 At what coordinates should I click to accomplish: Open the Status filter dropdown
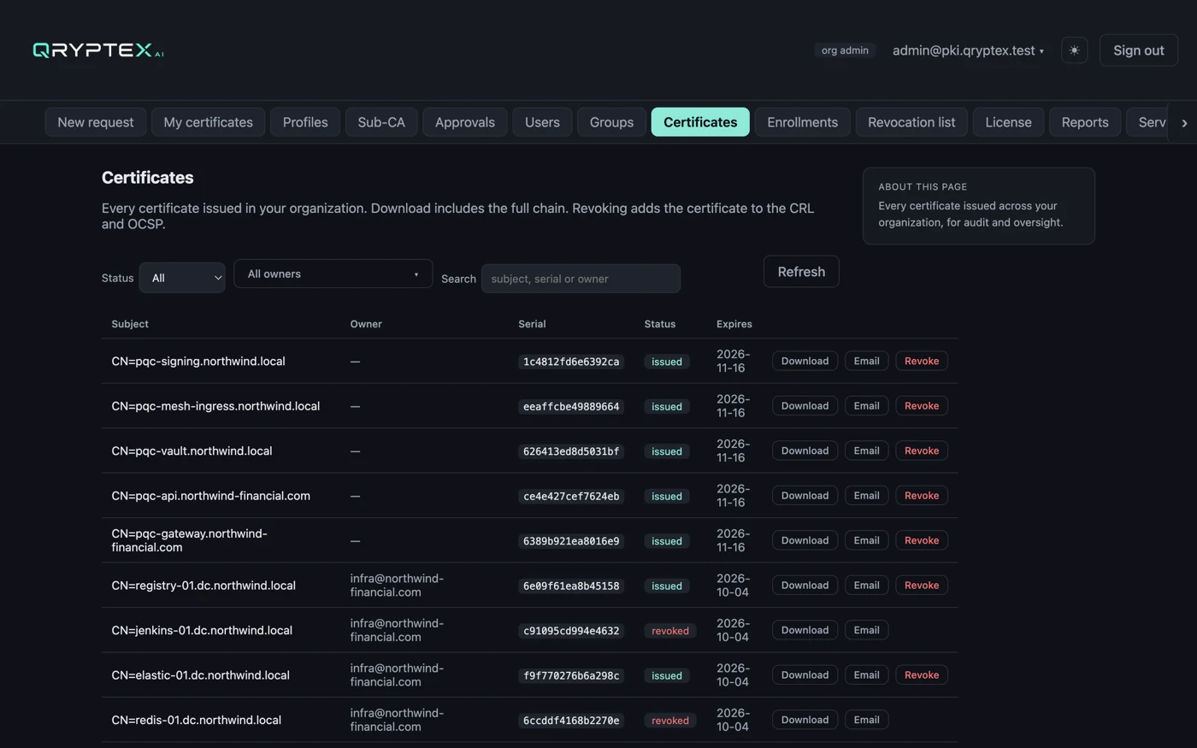182,278
